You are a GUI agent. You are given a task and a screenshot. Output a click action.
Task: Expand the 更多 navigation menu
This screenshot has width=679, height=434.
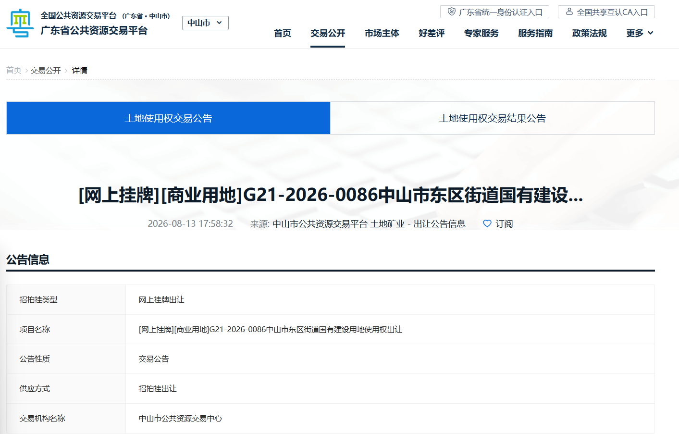tap(640, 33)
